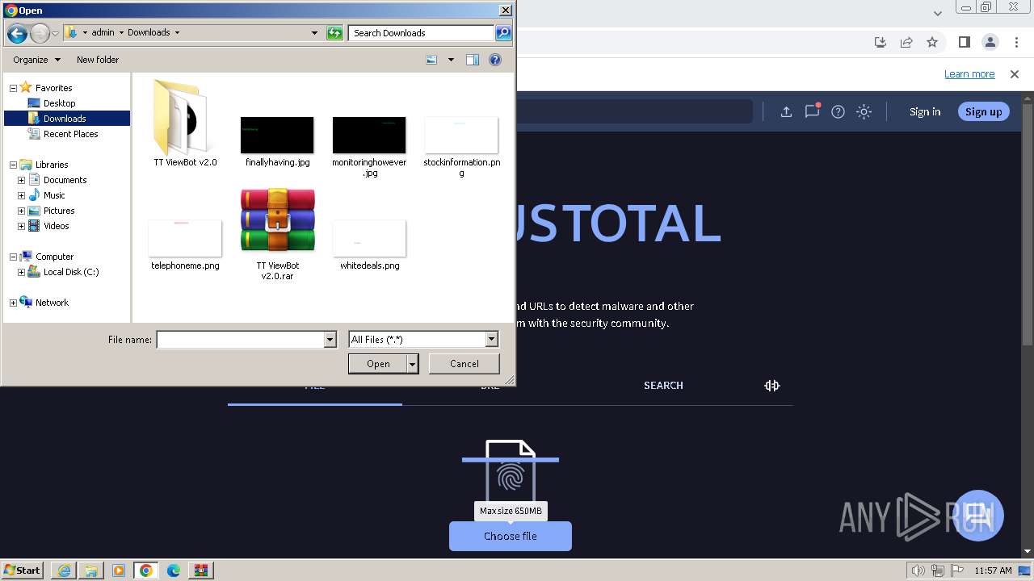Click the Sign up button
1034x581 pixels.
(983, 112)
